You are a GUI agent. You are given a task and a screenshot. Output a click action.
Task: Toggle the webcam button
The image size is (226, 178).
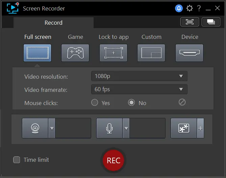(x=35, y=128)
